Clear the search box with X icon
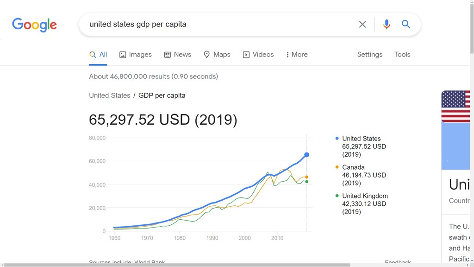This screenshot has width=474, height=267. point(362,25)
